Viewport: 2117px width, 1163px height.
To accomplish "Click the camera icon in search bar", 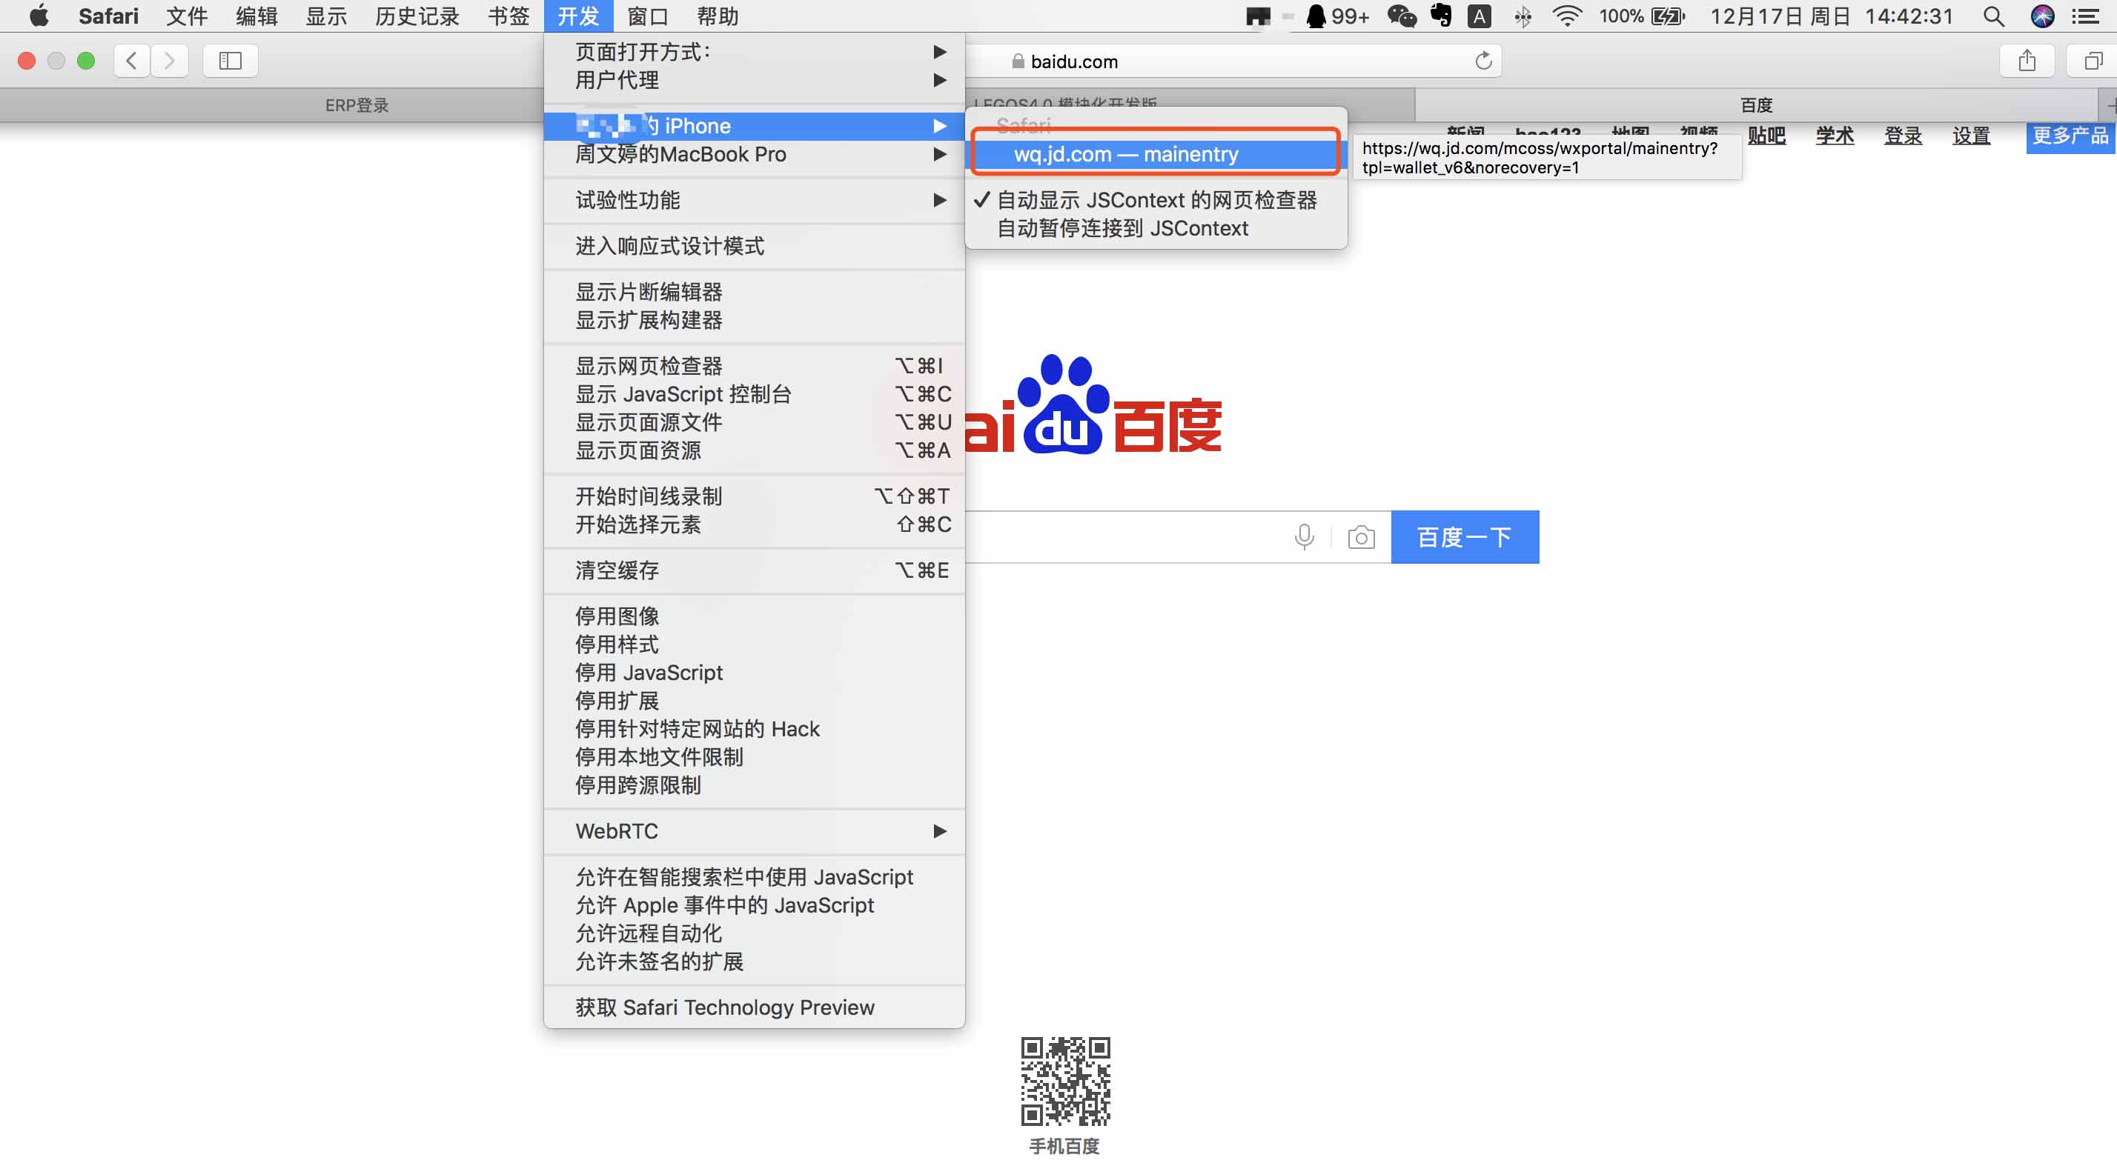I will [1361, 536].
